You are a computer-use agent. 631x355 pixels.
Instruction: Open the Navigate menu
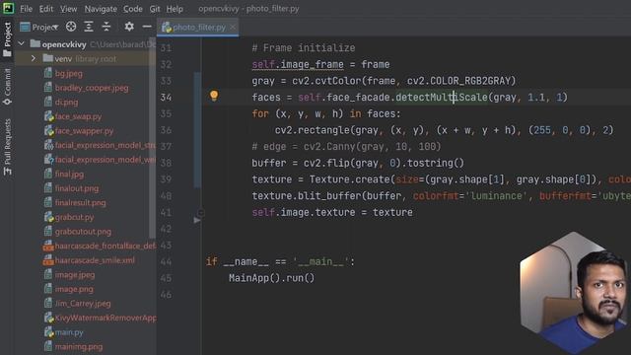coord(101,9)
